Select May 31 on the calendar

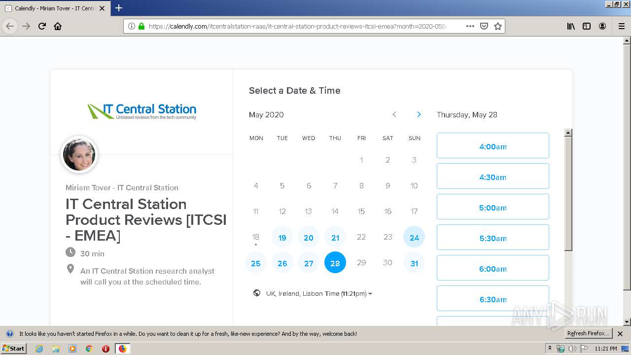point(414,263)
